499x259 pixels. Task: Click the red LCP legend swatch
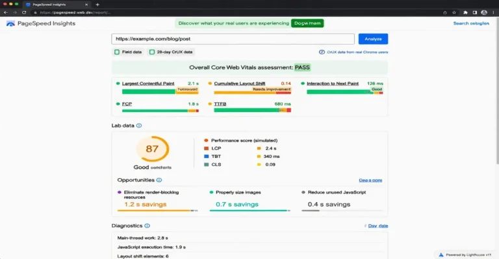(x=206, y=148)
